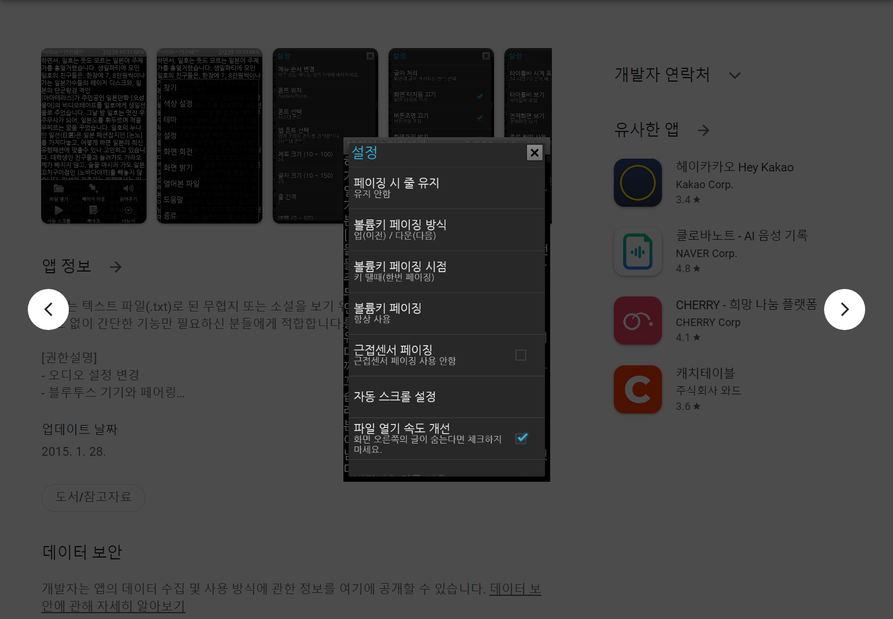The width and height of the screenshot is (893, 619).
Task: Open 볼륨키 페이징 시점 setting
Action: tap(447, 271)
